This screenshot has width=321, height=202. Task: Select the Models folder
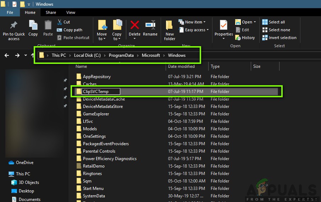pos(90,129)
